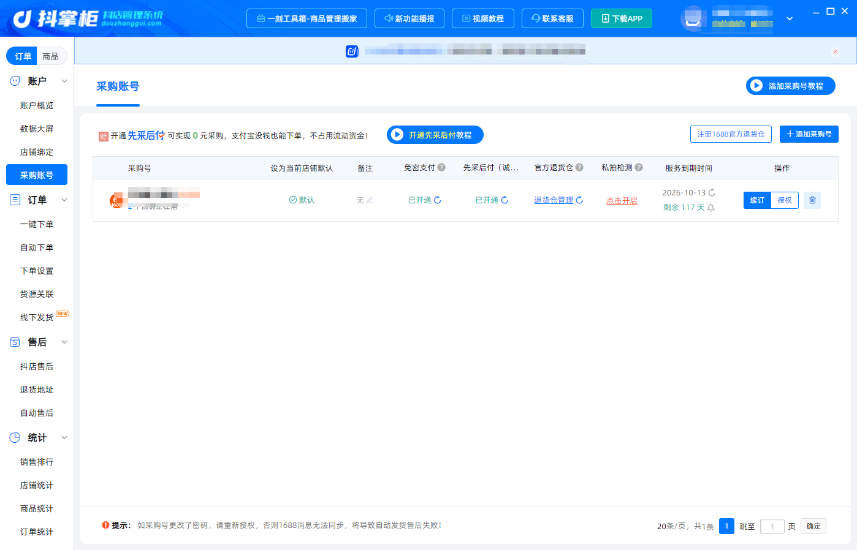This screenshot has width=857, height=550.
Task: Open 货源关联 in sidebar
Action: [37, 294]
